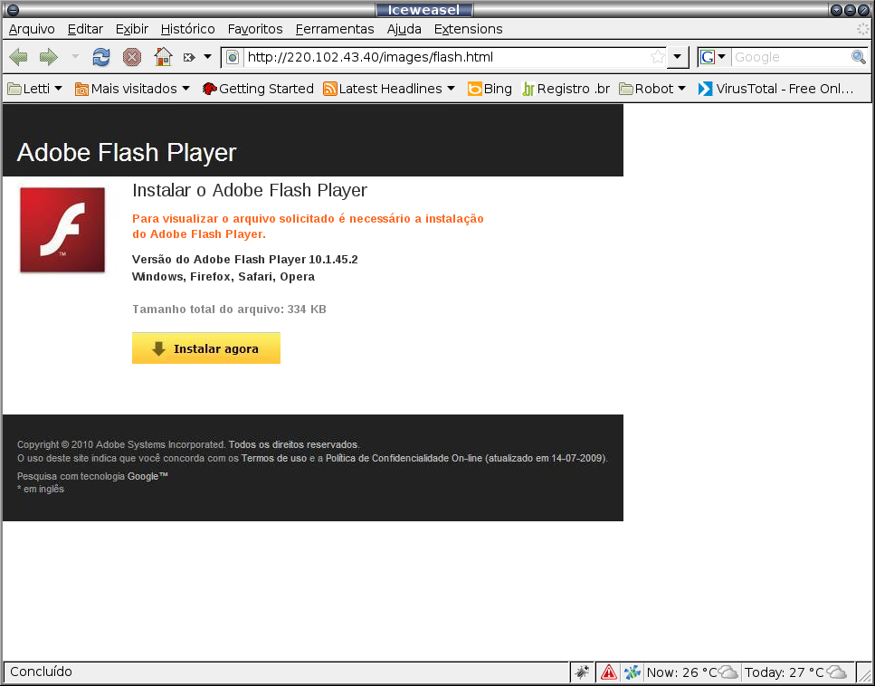The width and height of the screenshot is (875, 686).
Task: Open the Política de Confidencialidade On-line link
Action: 404,458
